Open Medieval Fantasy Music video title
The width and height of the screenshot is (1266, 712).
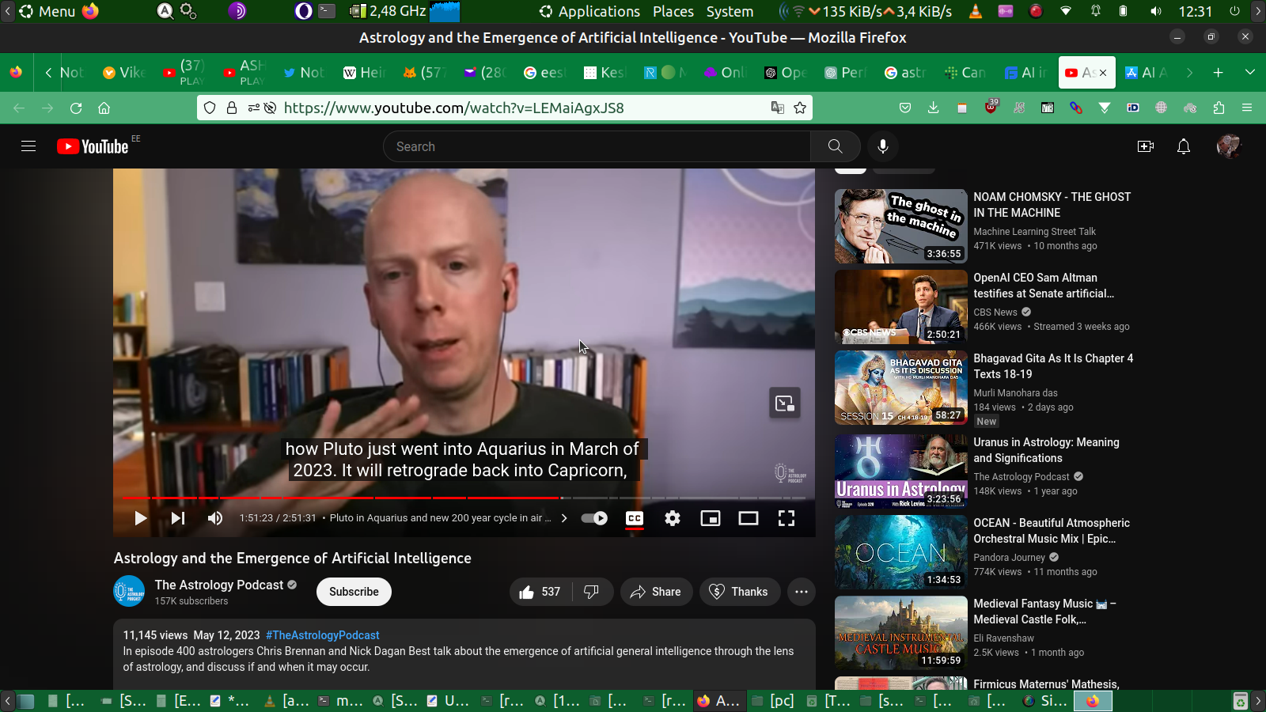click(1044, 612)
